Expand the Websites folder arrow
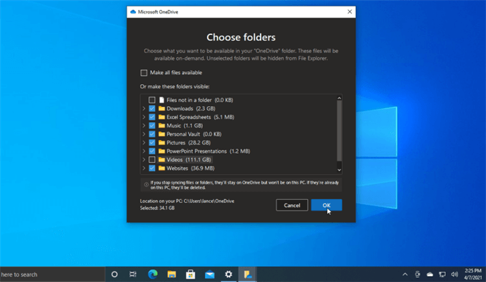The height and width of the screenshot is (282, 486). pos(143,168)
